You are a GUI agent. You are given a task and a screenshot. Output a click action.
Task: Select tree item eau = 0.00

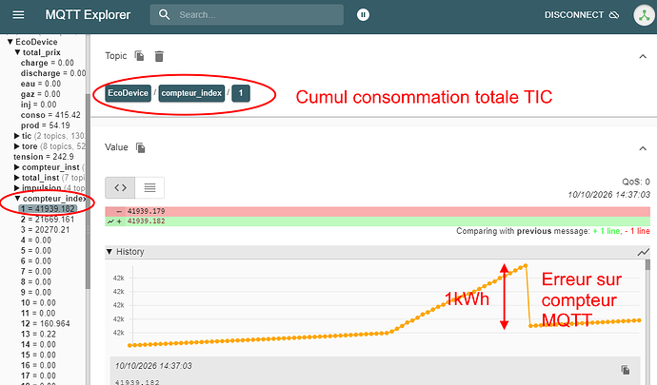click(x=41, y=84)
